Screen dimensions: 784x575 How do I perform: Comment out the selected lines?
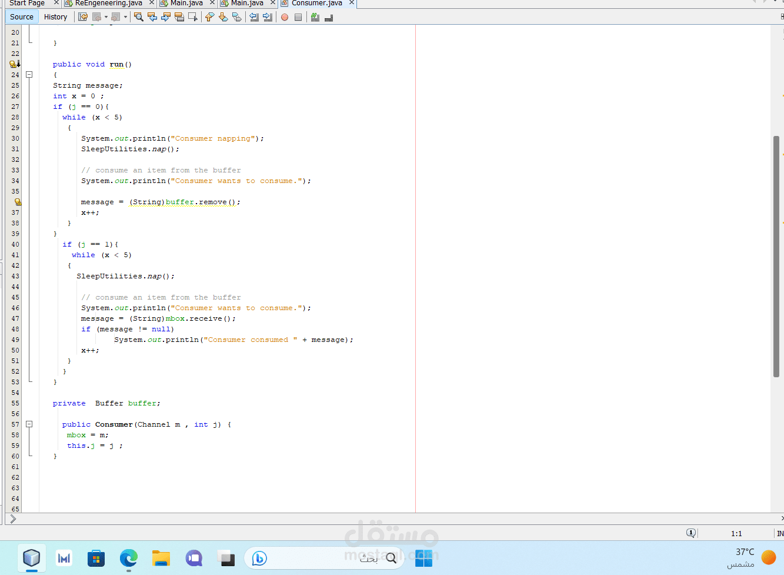click(315, 17)
